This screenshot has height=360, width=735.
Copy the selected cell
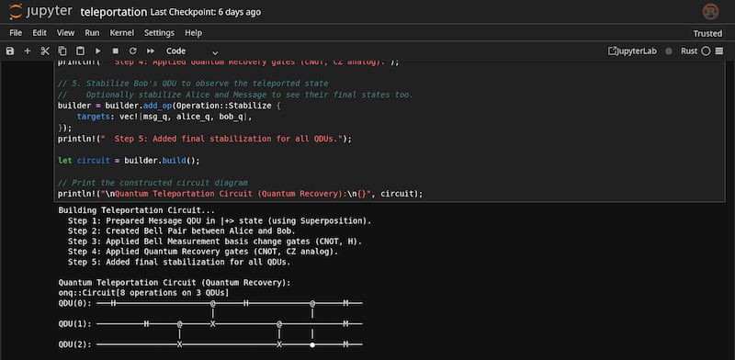[x=62, y=51]
